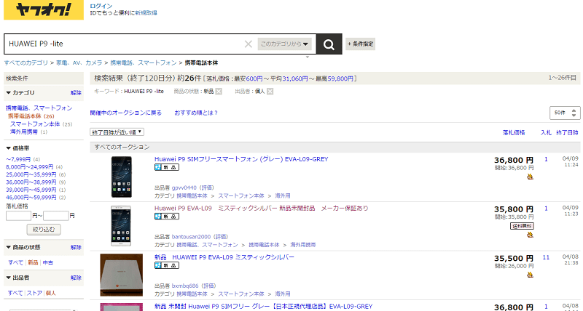Select 新品 under 商品の状態
This screenshot has height=311, width=583.
click(33, 262)
